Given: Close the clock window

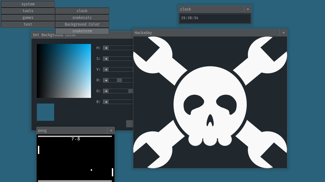Looking at the screenshot, I should 248,9.
